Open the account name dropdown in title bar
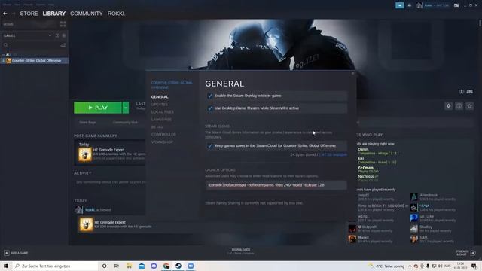The width and height of the screenshot is (482, 271). [436, 5]
